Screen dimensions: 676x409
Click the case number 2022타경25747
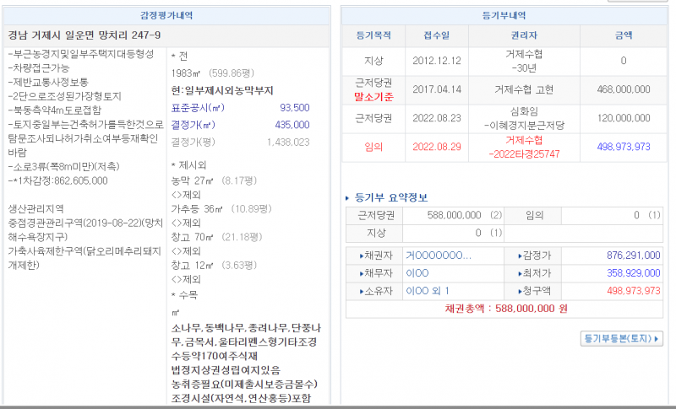tap(525, 155)
